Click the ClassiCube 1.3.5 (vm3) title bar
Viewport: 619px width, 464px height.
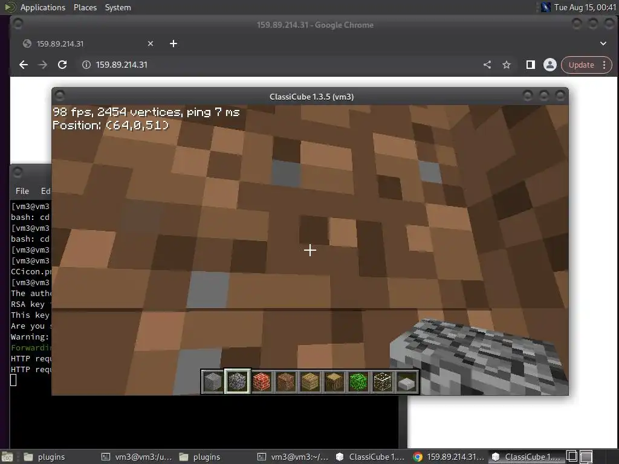tap(311, 97)
